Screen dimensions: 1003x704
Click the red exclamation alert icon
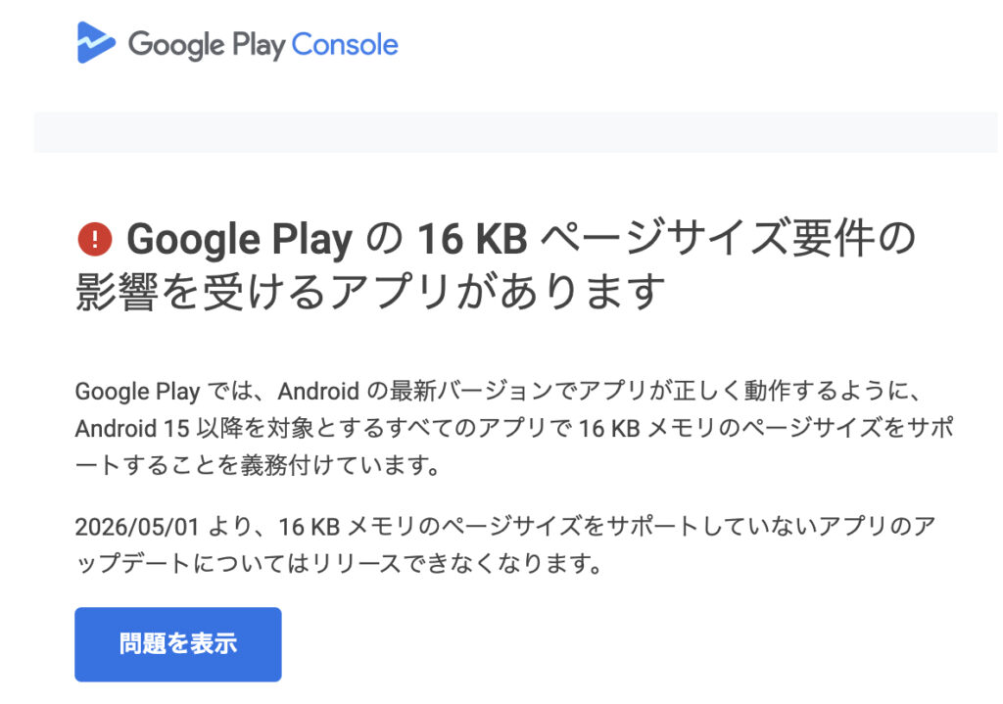95,239
